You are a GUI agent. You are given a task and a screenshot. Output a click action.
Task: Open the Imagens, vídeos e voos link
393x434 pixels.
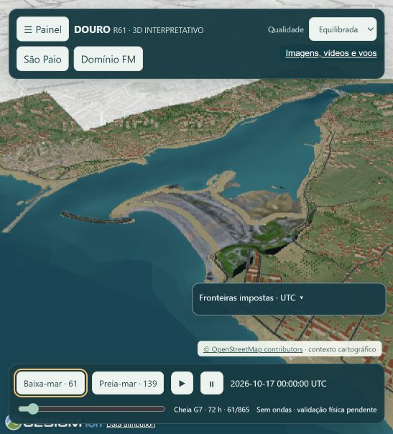[x=331, y=53]
